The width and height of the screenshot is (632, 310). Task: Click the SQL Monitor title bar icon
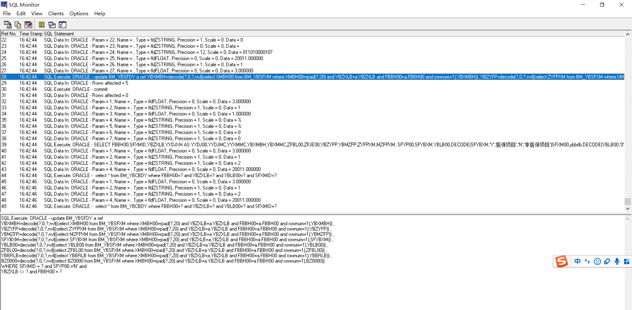(4, 5)
